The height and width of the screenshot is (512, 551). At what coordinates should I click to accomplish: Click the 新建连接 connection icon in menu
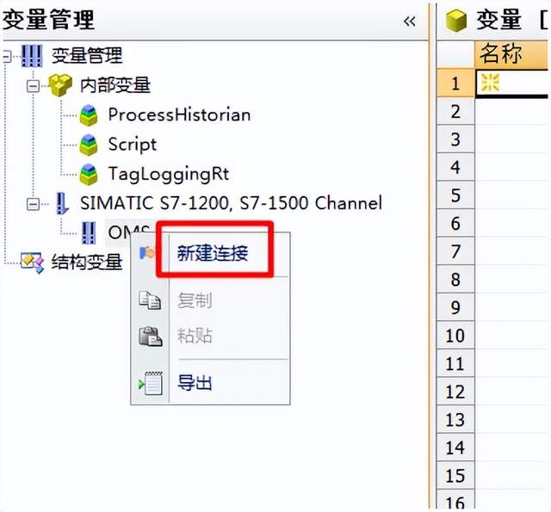coord(146,252)
